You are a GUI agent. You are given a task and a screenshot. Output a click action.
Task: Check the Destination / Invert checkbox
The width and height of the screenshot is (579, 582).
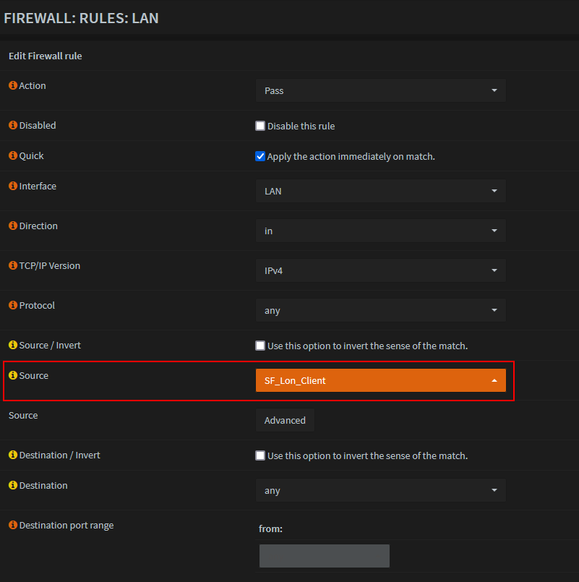260,455
